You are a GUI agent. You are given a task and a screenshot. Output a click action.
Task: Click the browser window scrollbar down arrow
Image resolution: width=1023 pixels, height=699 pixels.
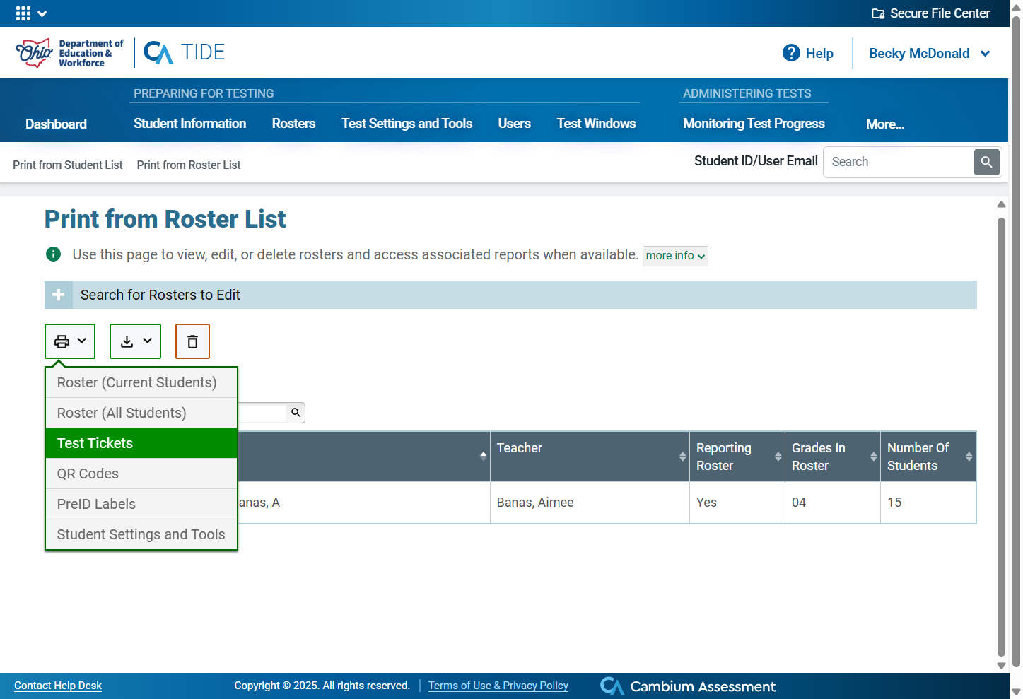(1016, 692)
